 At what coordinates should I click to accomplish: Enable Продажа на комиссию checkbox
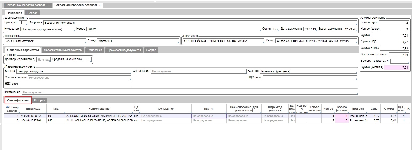coord(87,60)
